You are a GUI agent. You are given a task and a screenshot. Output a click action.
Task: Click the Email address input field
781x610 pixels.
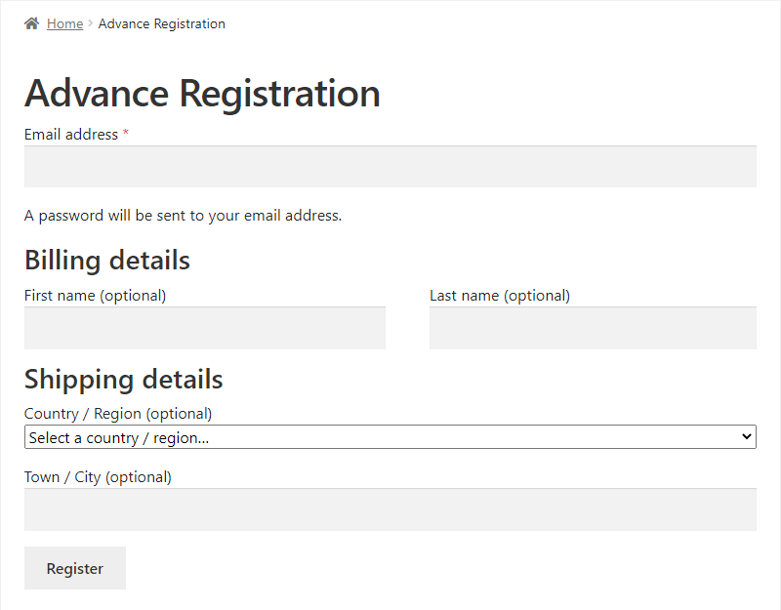pos(390,166)
